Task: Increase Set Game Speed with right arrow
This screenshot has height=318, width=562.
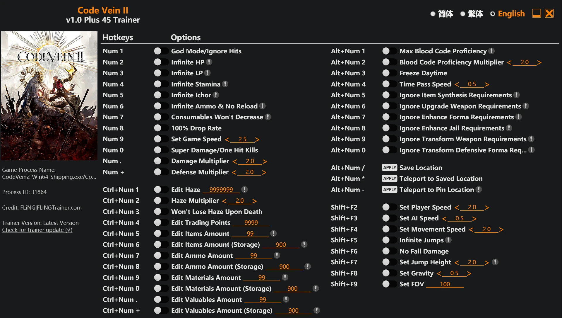Action: [257, 140]
